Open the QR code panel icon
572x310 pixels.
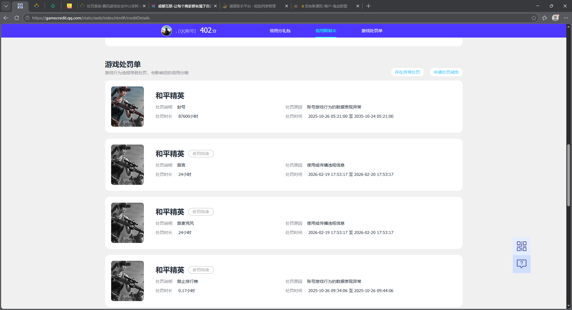click(x=521, y=246)
